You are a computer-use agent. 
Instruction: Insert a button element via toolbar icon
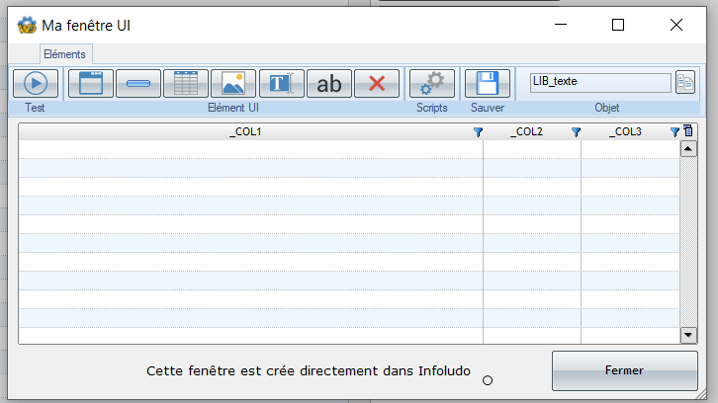tap(138, 83)
